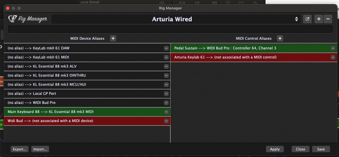Screen dimensions: 339x157
Task: Select the red Widi Bud unassociated row
Action: (x=87, y=121)
